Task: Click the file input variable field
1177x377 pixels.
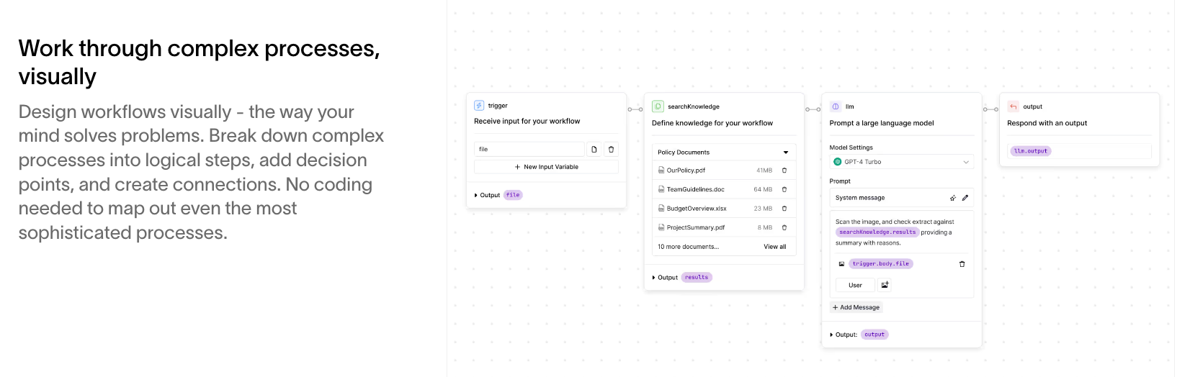Action: pyautogui.click(x=529, y=149)
